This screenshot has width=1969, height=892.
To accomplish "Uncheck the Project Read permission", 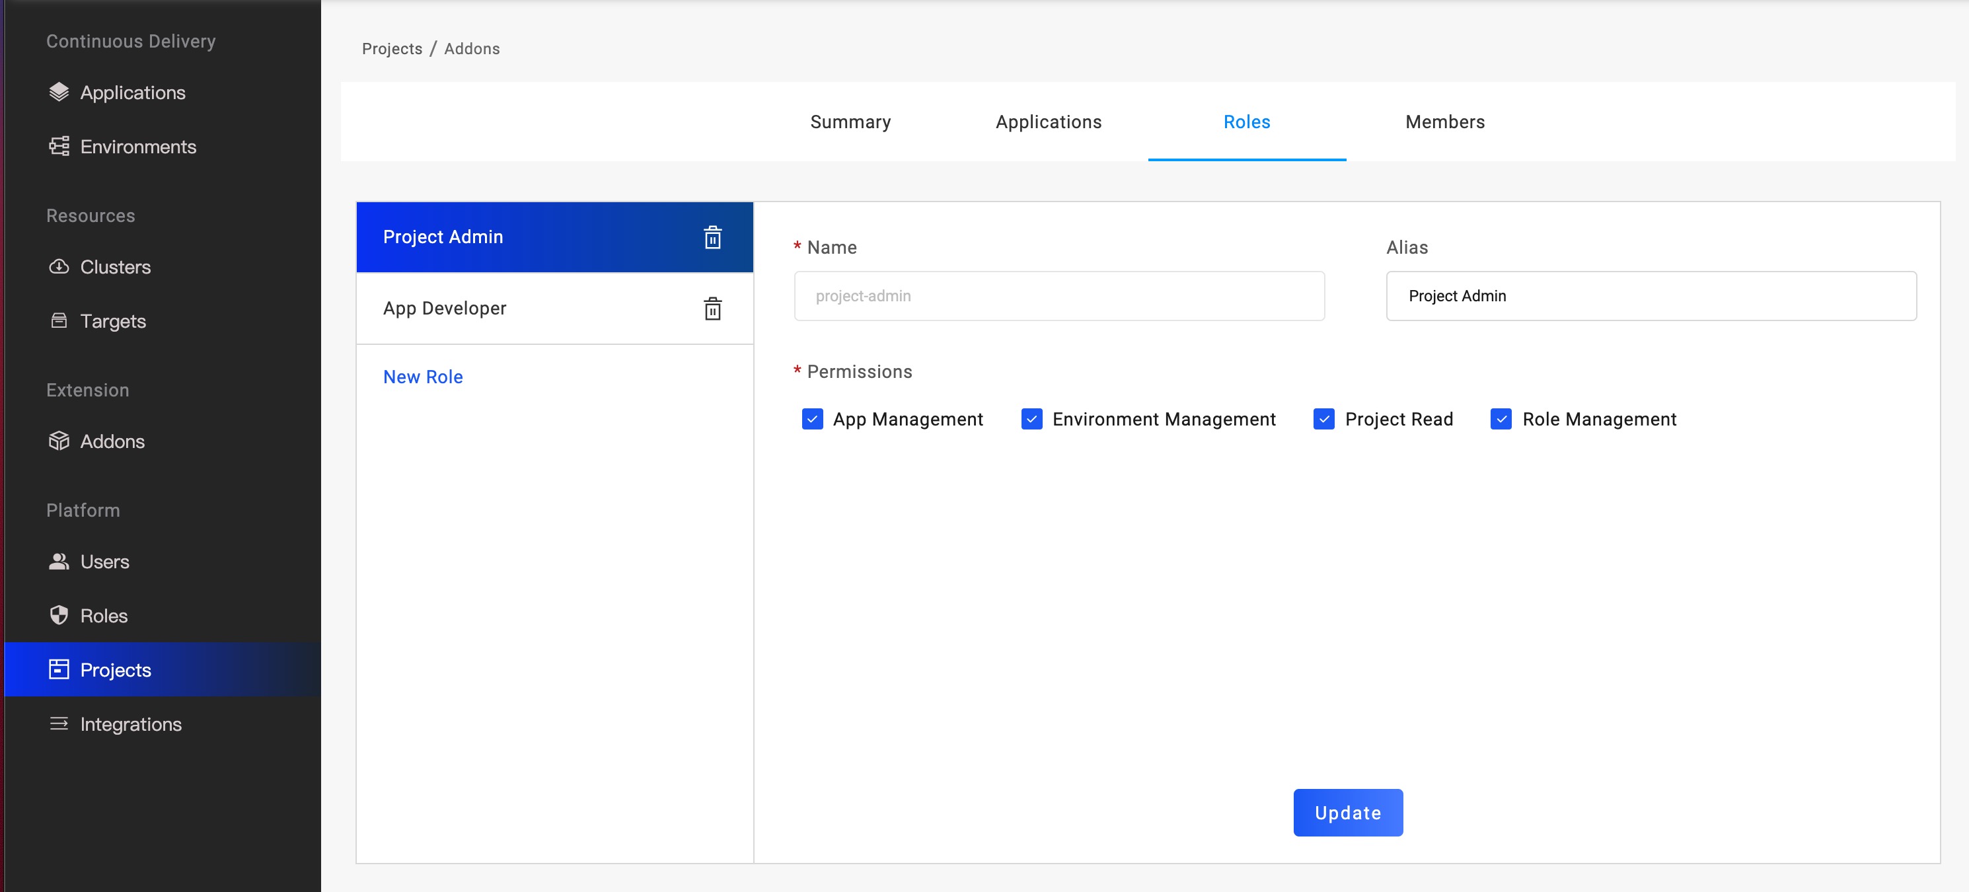I will click(x=1323, y=419).
